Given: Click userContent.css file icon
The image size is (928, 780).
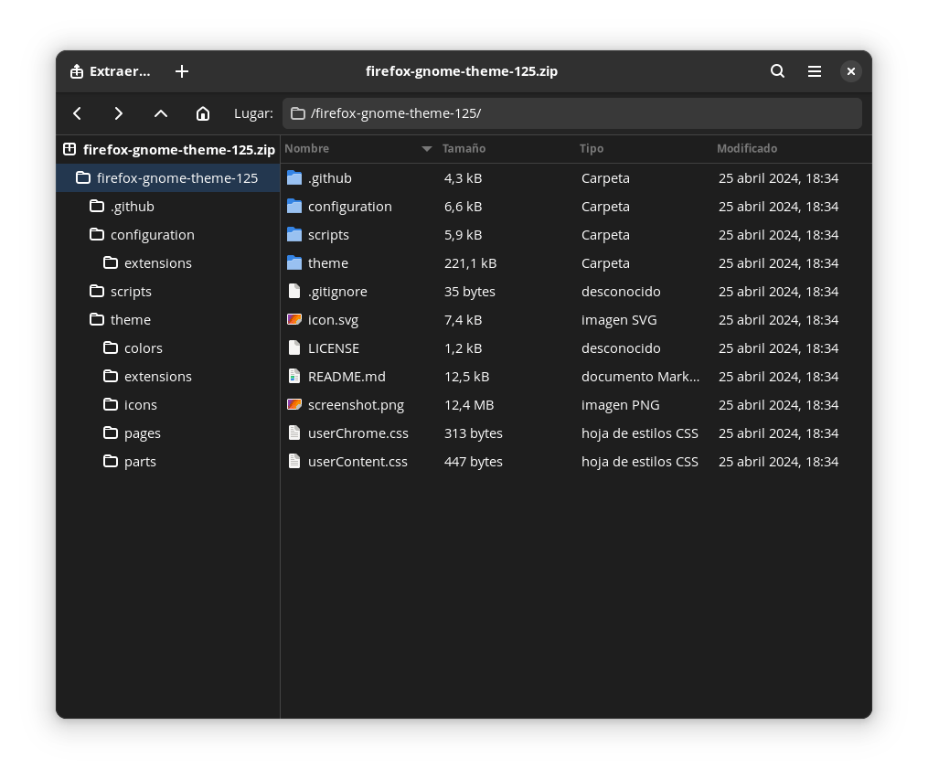Looking at the screenshot, I should [294, 462].
